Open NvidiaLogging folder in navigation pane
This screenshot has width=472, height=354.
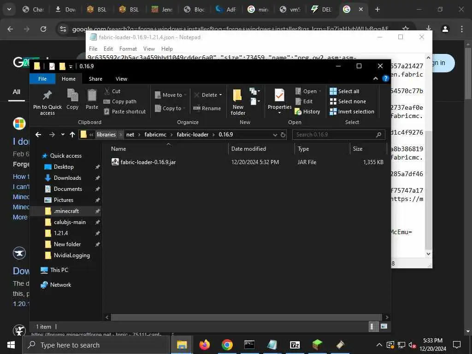[x=71, y=255]
